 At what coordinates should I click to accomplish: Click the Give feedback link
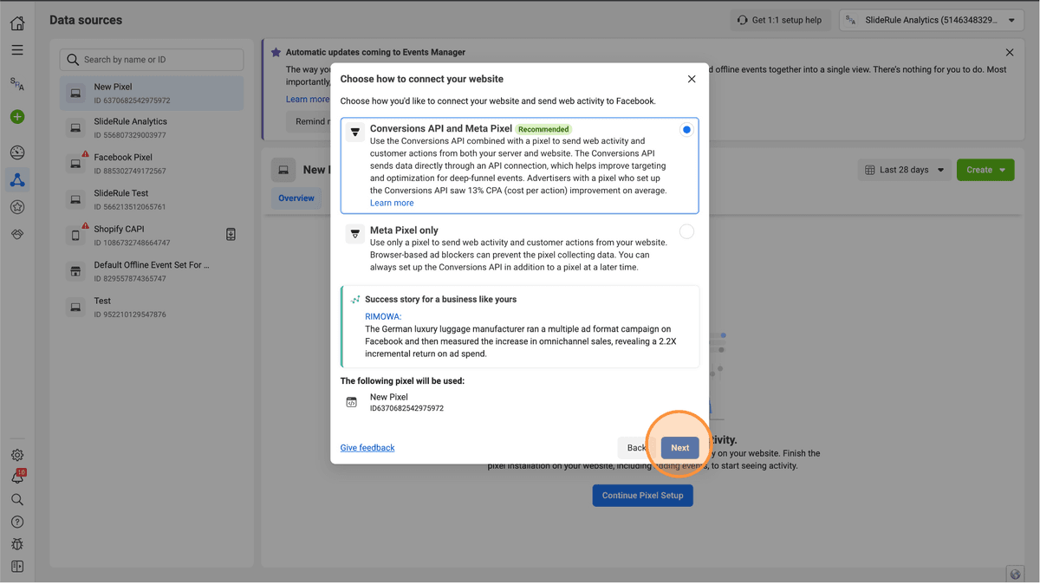[367, 448]
